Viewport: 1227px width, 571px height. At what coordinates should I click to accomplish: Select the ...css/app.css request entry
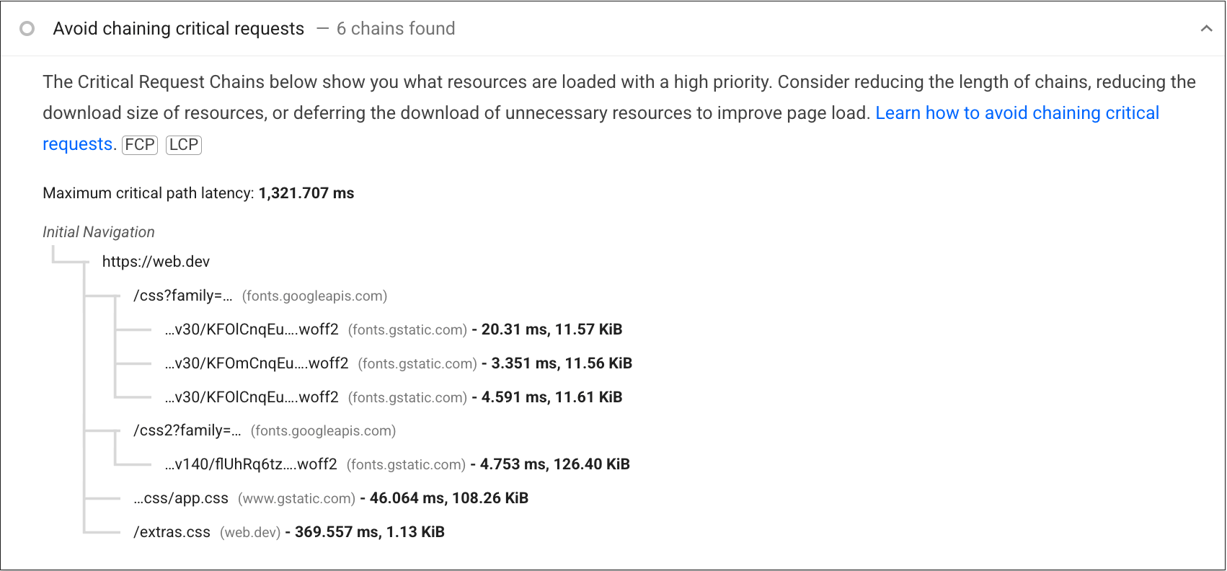tap(180, 497)
